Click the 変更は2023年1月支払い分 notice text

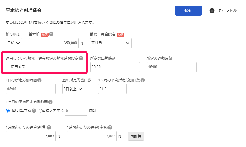tap(50, 23)
